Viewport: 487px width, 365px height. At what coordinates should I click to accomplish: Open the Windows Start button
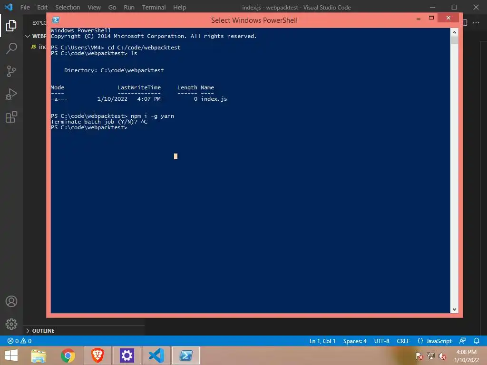[11, 355]
